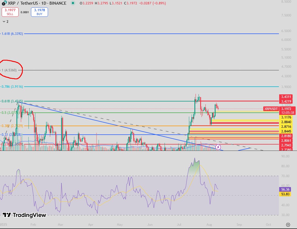The image size is (297, 229).
Task: Click the TradingView logo
Action: 24,215
